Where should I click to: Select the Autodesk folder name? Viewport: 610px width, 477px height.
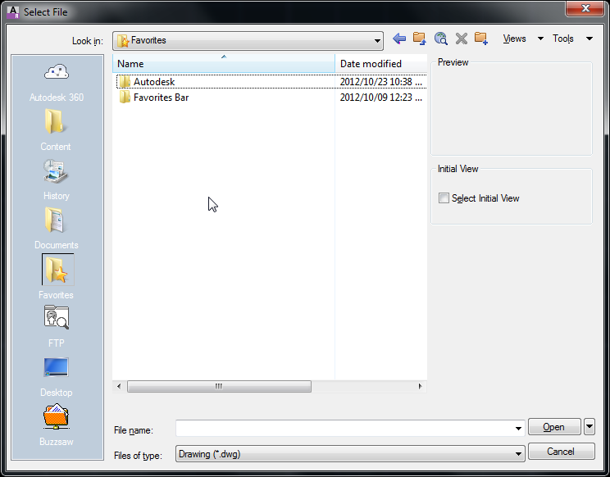click(x=154, y=82)
